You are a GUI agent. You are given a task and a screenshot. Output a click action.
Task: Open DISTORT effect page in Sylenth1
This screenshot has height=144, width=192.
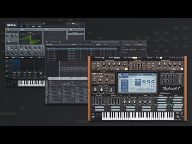pos(125,80)
